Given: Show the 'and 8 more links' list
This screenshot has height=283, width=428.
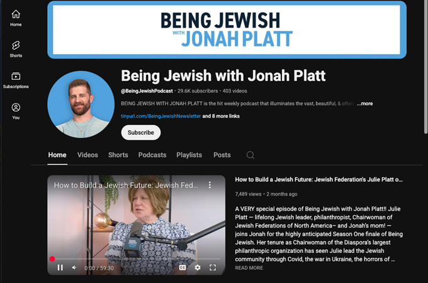Looking at the screenshot, I should point(221,116).
